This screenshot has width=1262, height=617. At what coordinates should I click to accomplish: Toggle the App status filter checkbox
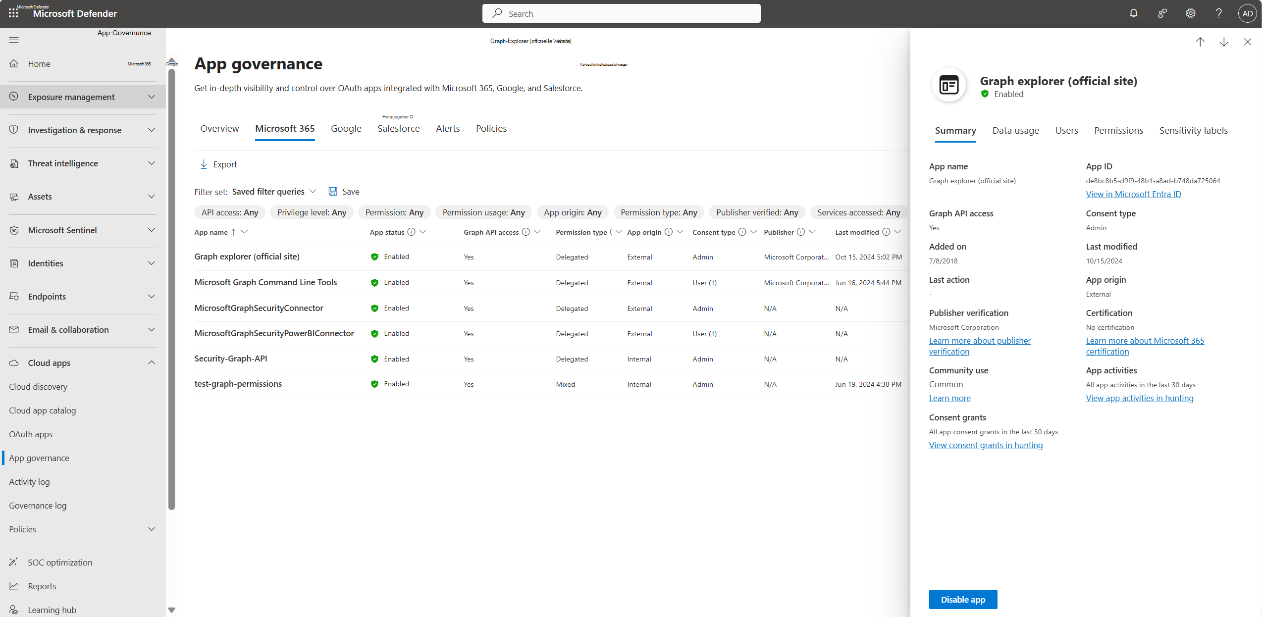coord(425,232)
